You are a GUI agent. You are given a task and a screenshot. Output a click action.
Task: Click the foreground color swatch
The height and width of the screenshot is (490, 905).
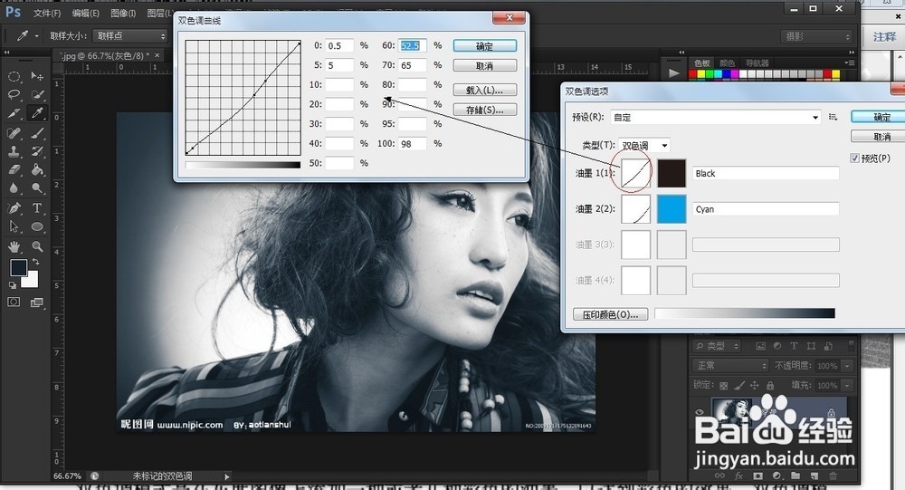pos(18,266)
